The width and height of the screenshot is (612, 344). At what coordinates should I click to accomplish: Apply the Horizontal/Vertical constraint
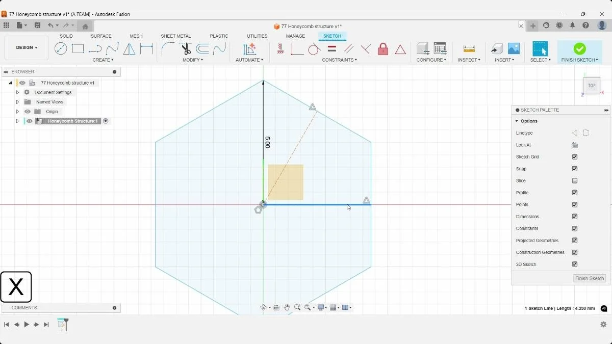point(280,49)
